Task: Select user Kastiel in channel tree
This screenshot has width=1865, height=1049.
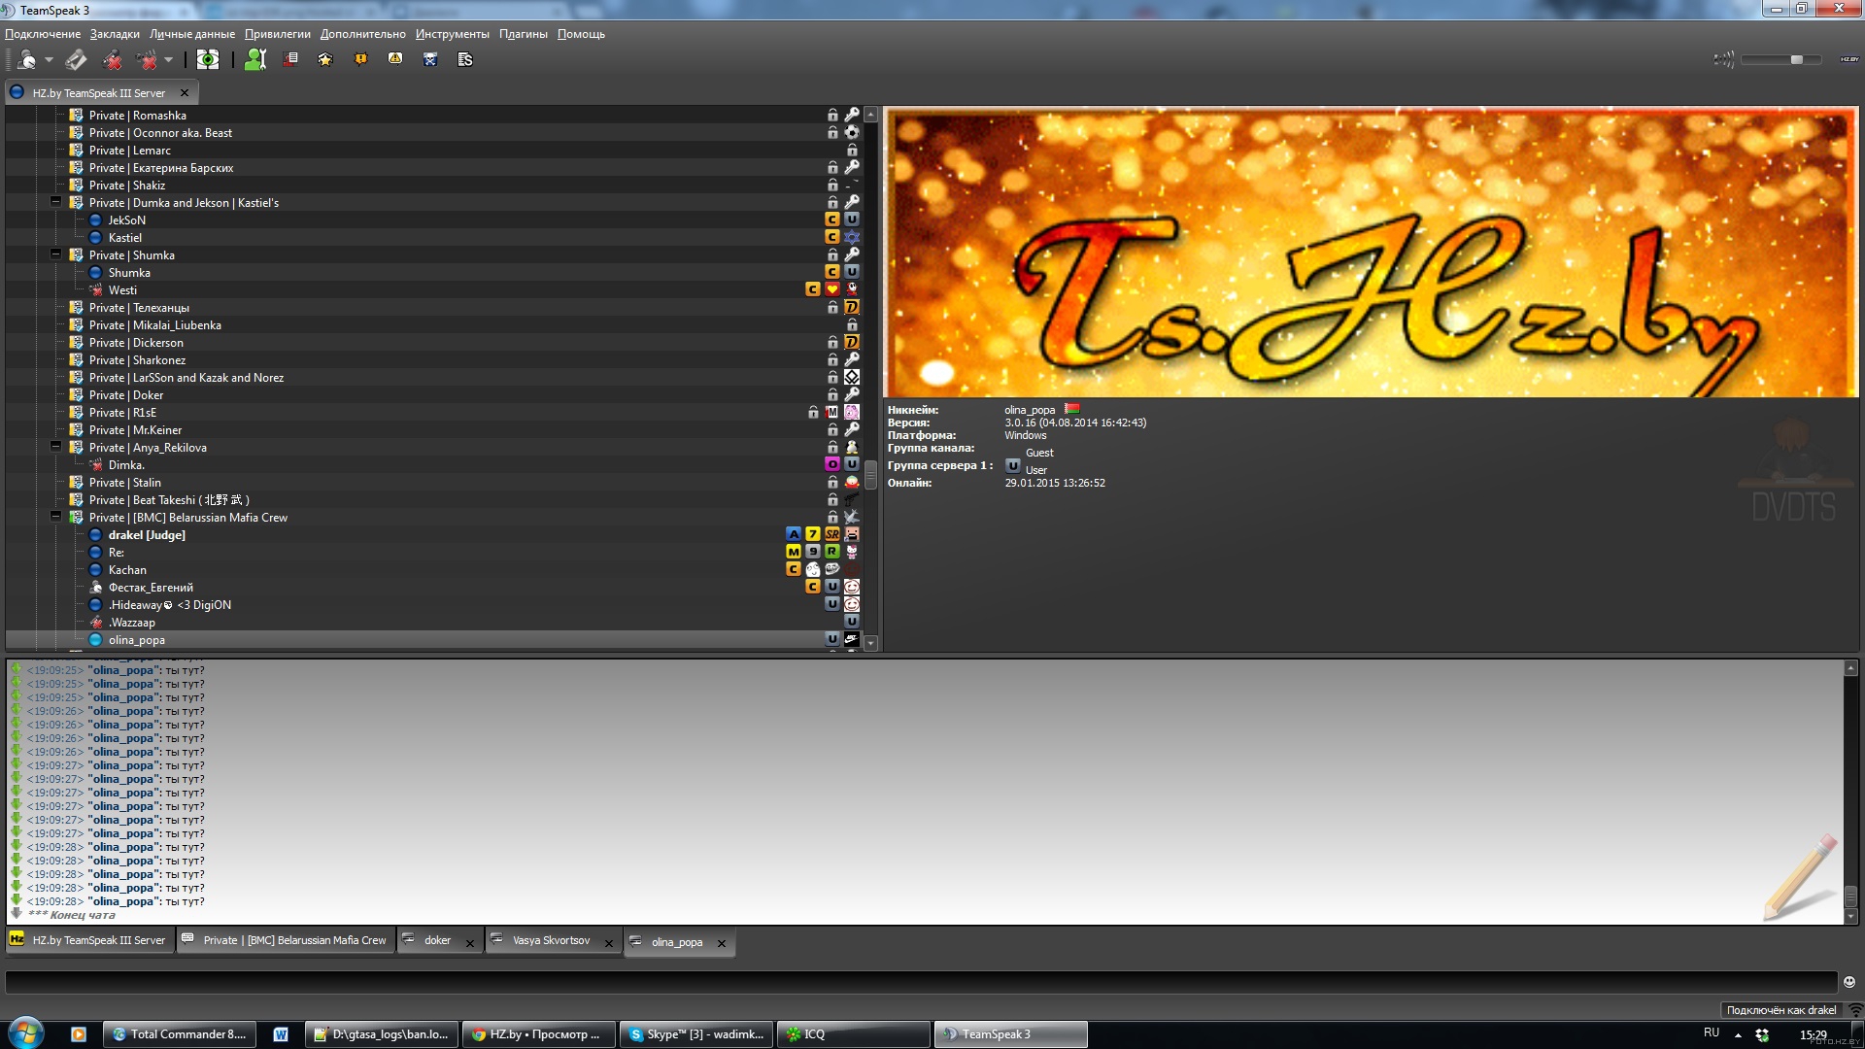Action: (x=125, y=238)
